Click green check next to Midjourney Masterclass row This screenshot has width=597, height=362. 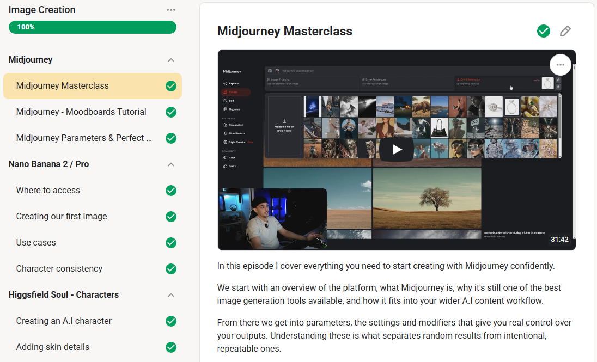click(x=171, y=86)
